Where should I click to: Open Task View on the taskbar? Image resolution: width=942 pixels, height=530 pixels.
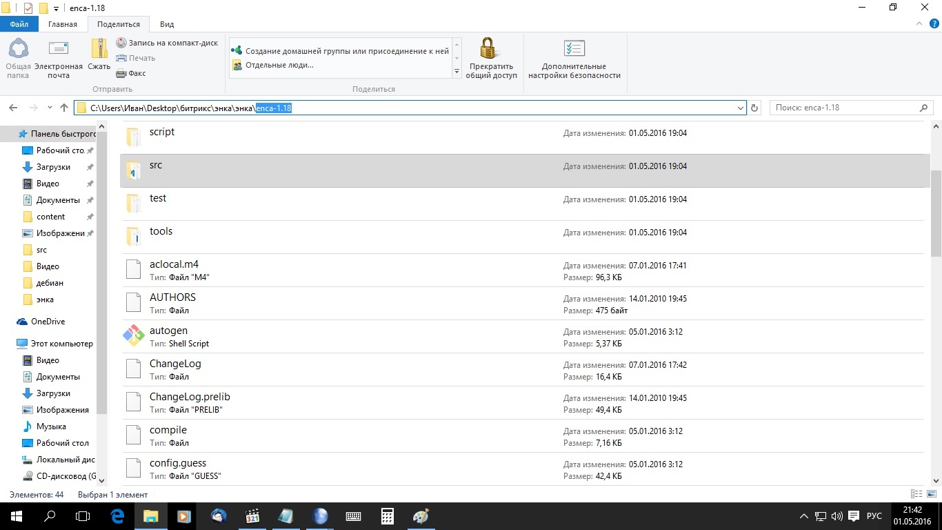[x=83, y=516]
